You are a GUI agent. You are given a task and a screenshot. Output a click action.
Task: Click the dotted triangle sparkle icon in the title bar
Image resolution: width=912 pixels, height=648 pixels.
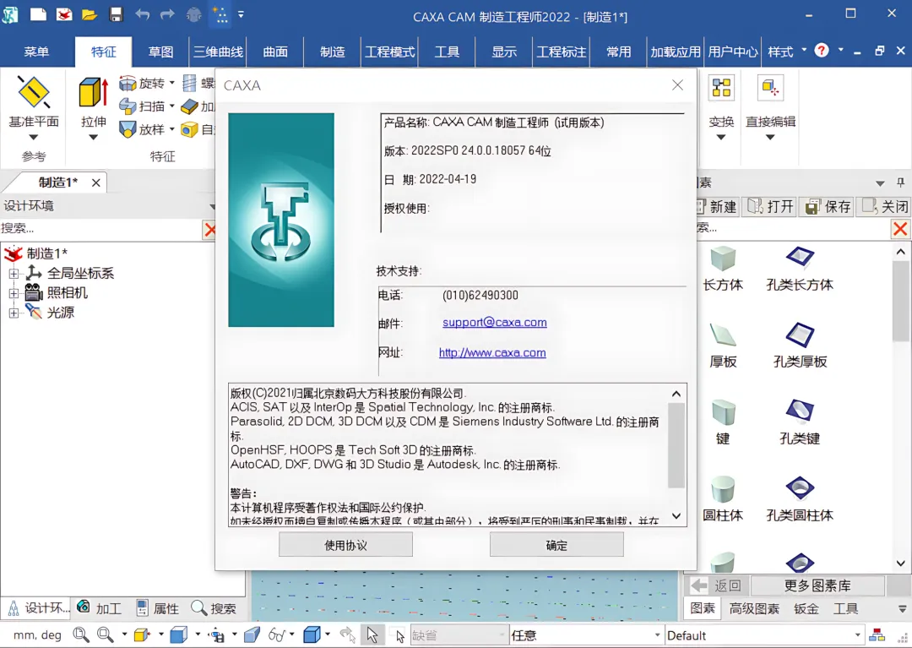(x=220, y=14)
